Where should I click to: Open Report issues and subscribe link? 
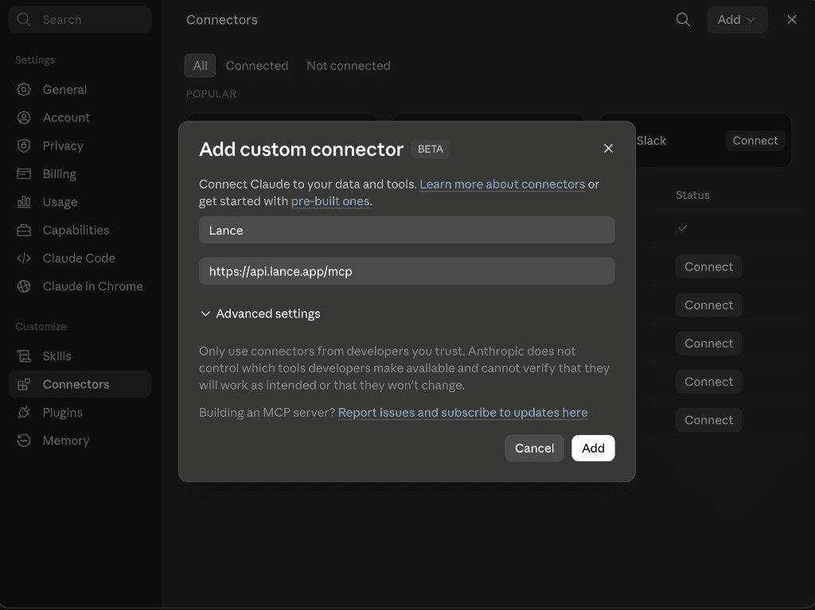[462, 413]
